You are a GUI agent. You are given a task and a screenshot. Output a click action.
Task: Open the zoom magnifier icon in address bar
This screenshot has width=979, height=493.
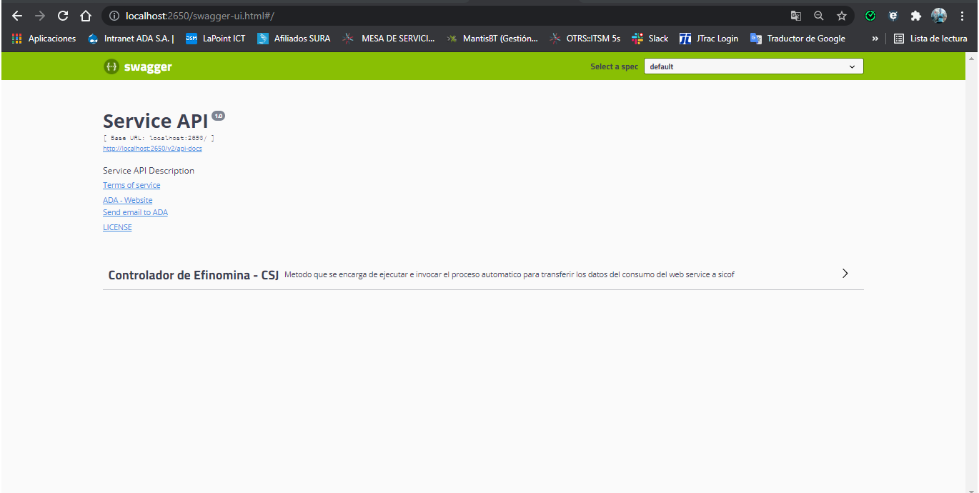819,16
